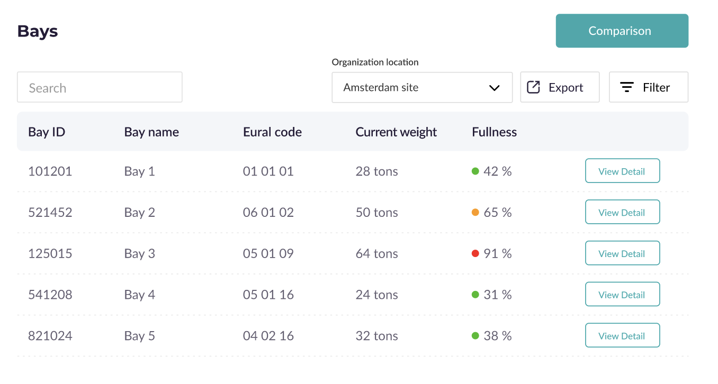Click the orange status dot for Bay 2
The image size is (718, 384).
tap(475, 212)
